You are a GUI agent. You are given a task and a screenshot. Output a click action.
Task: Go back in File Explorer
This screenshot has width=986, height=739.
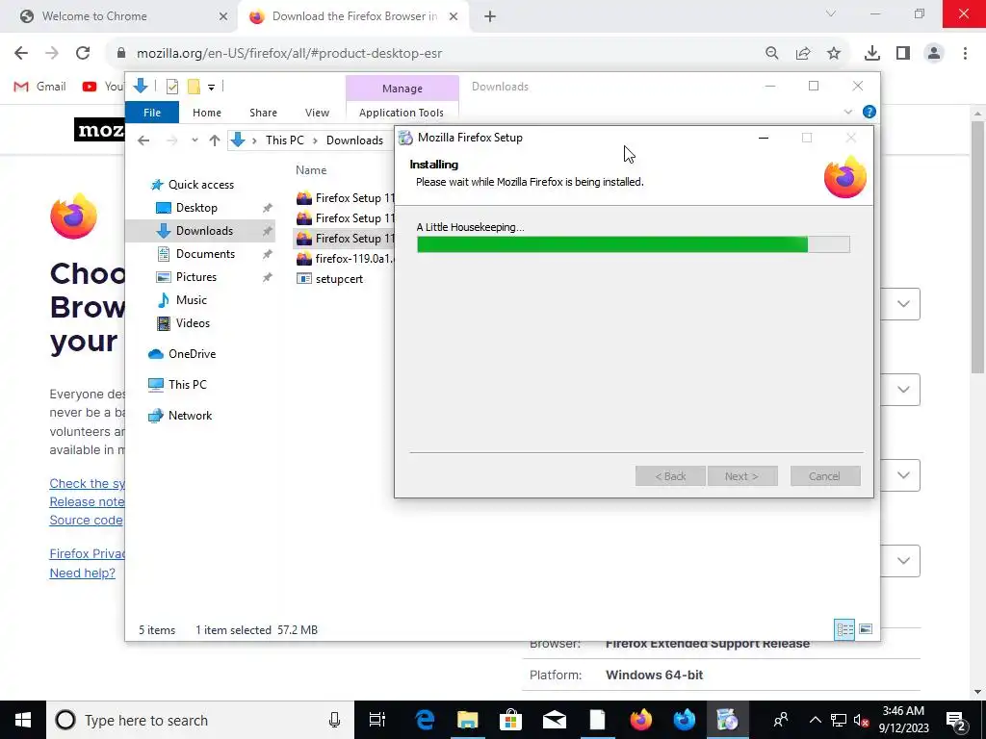coord(143,140)
